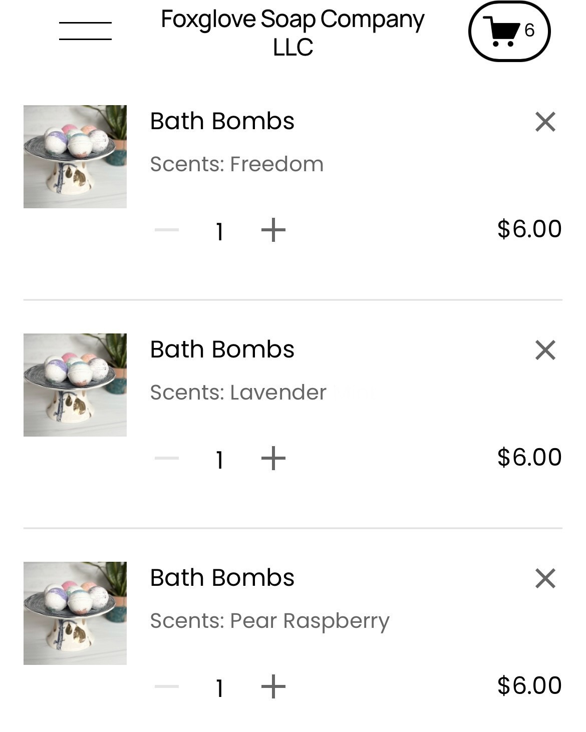
Task: Open Freedom Bath Bombs product thumbnail
Action: 75,157
